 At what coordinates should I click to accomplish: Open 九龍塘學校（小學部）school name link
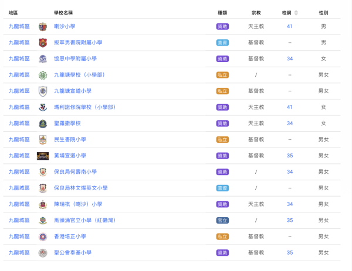(x=79, y=75)
